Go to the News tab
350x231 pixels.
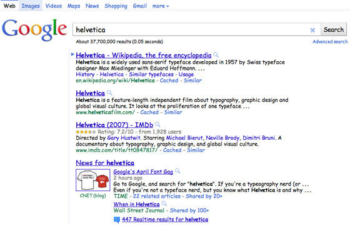92,6
